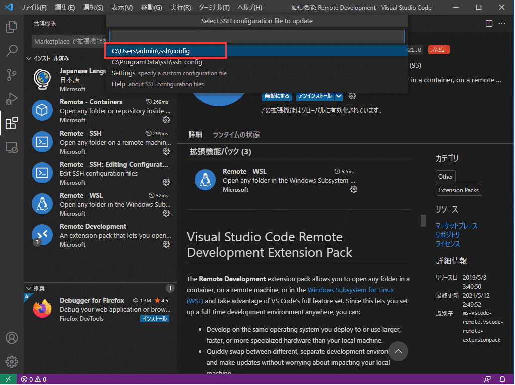Click the アンインストール button

[x=315, y=96]
